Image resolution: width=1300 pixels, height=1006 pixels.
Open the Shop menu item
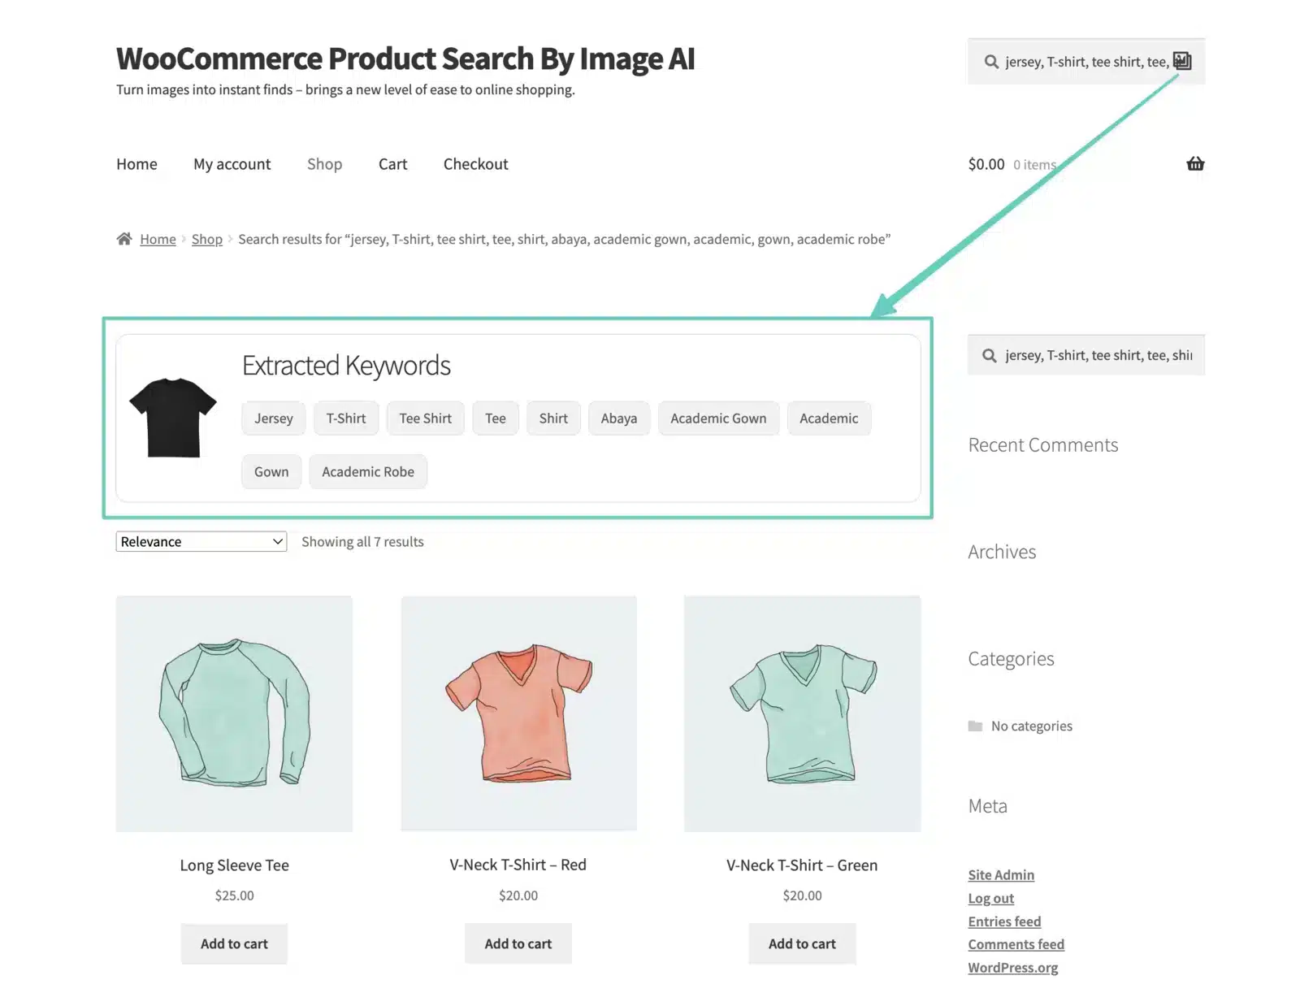click(x=324, y=164)
